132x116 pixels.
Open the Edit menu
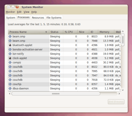tap(19, 12)
